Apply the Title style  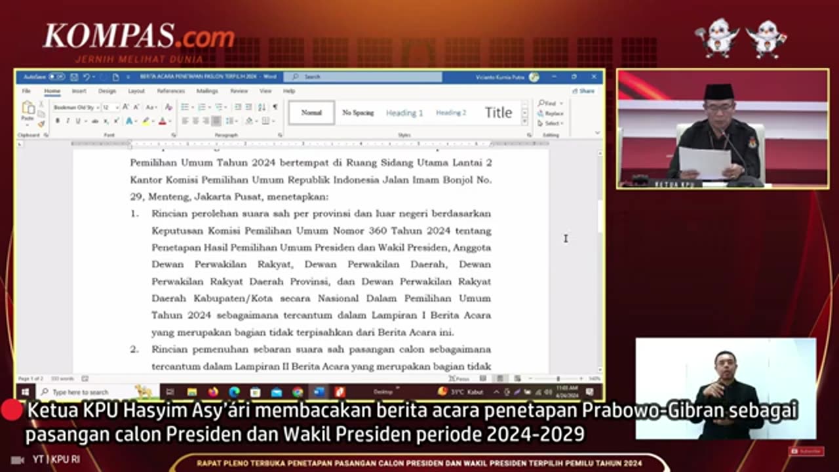(498, 113)
